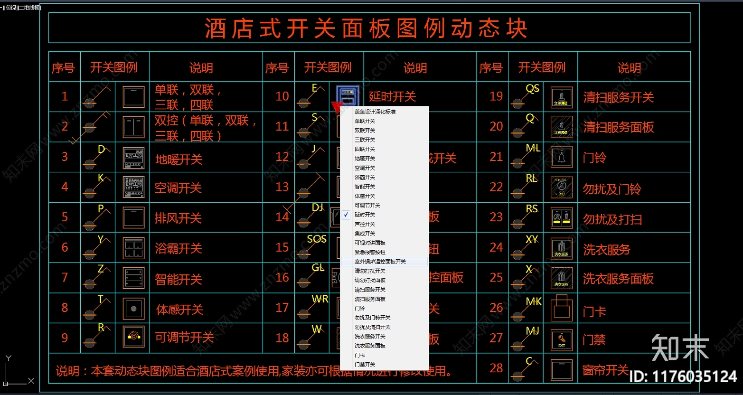This screenshot has height=395, width=743.
Task: Select the 洗衣服务 shirt panel icon in row 24
Action: point(561,248)
